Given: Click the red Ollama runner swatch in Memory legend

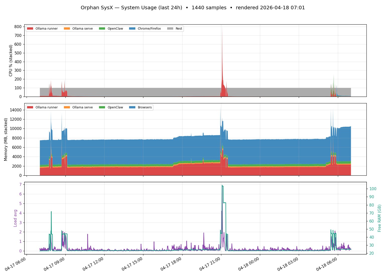Looking at the screenshot, I should (30, 107).
